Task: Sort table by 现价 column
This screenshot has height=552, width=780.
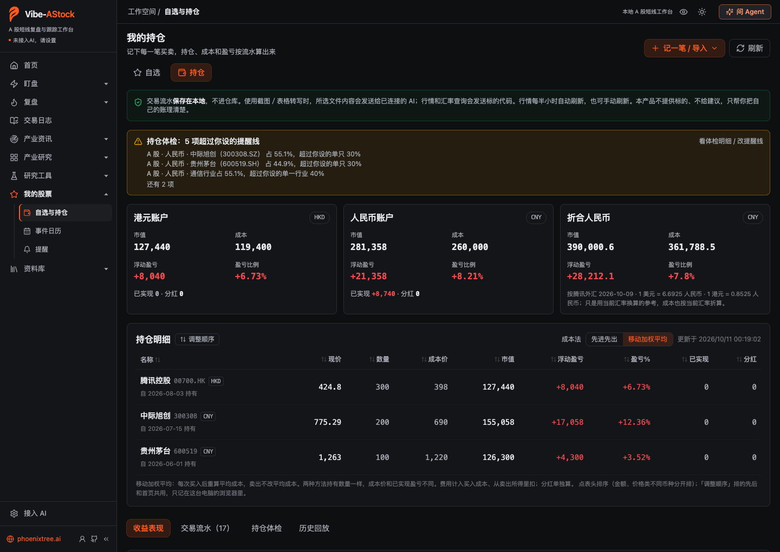Action: point(331,359)
